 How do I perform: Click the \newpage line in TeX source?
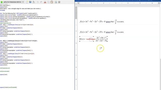3,10
